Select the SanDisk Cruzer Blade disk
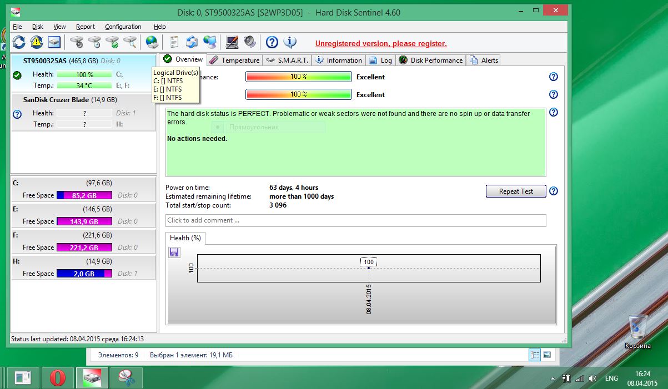This screenshot has width=668, height=389. pos(70,100)
